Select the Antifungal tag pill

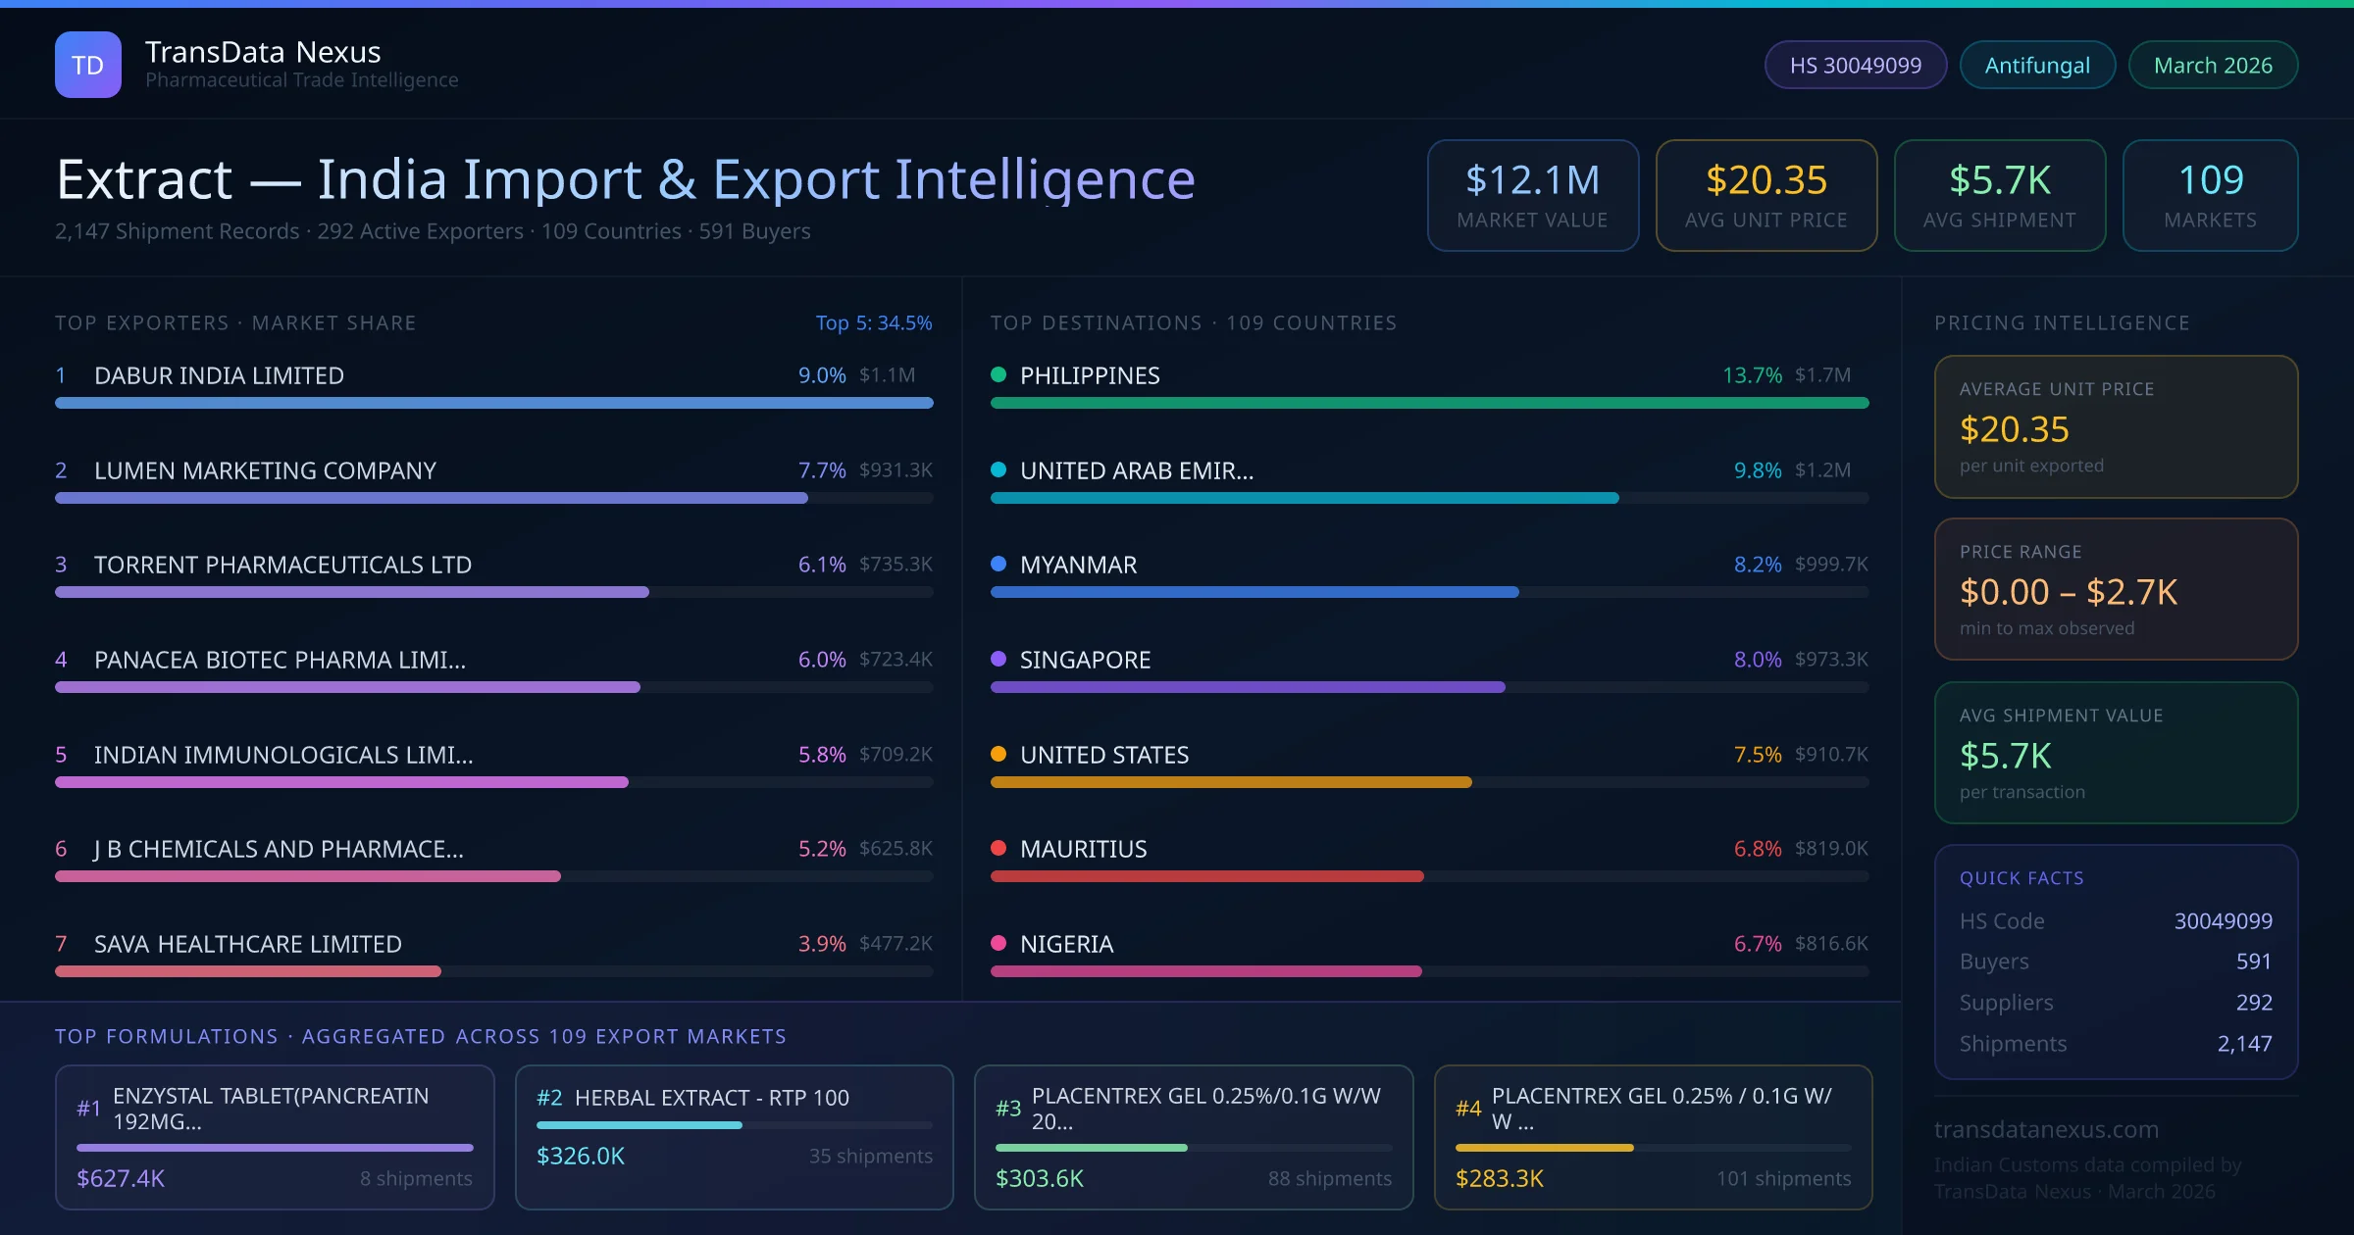coord(2036,65)
